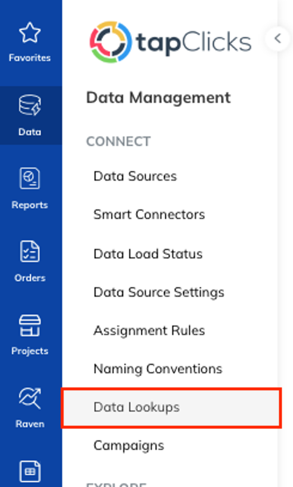293x487 pixels.
Task: Click the tapClicks logo
Action: [x=170, y=42]
